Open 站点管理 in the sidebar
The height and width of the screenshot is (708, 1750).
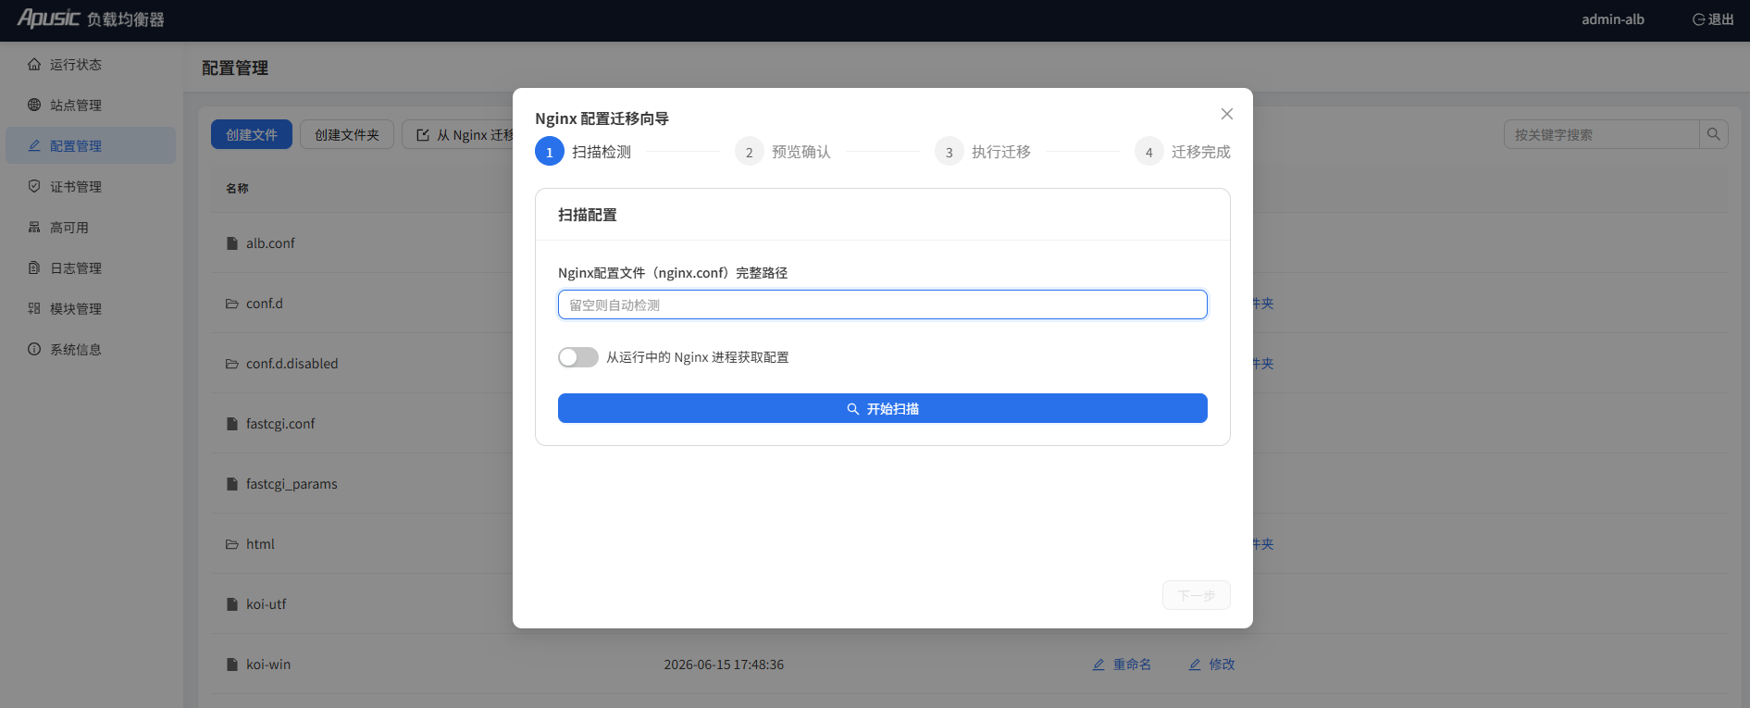pos(90,106)
